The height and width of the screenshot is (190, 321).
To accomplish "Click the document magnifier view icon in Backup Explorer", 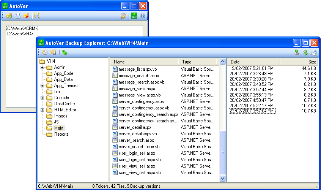I will [x=314, y=52].
